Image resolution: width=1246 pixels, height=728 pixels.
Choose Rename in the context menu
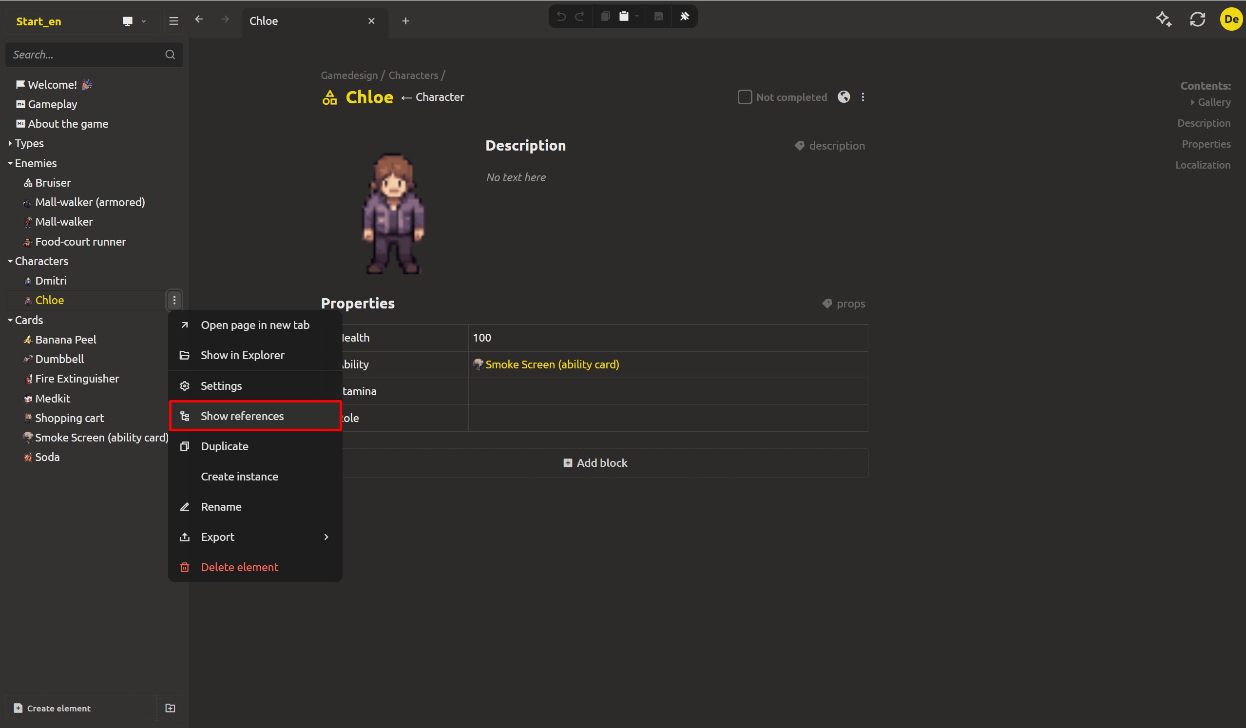point(255,506)
